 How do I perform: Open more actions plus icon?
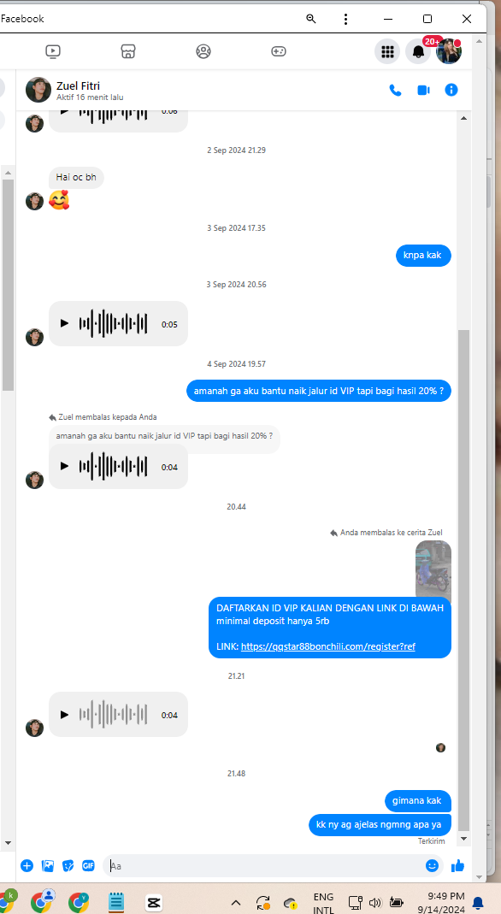27,865
